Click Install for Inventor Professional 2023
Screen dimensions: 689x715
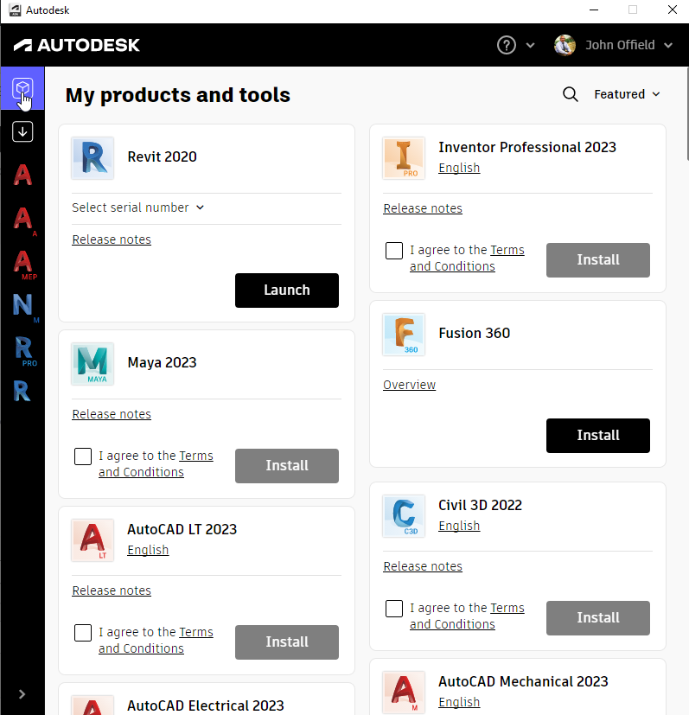tap(598, 260)
